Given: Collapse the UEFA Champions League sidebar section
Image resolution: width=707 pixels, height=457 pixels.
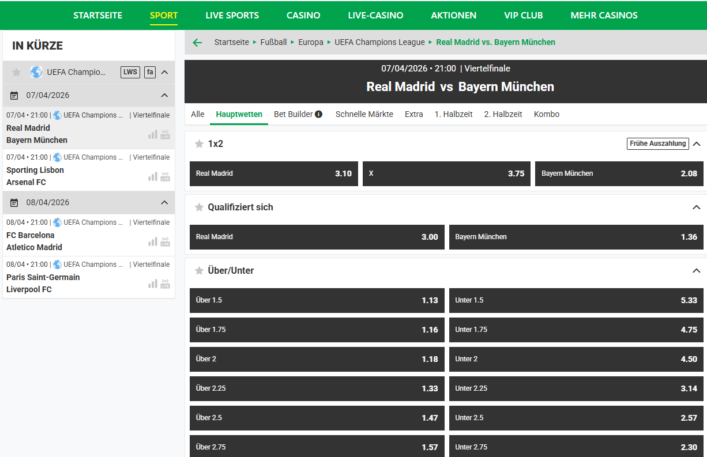Looking at the screenshot, I should [164, 72].
